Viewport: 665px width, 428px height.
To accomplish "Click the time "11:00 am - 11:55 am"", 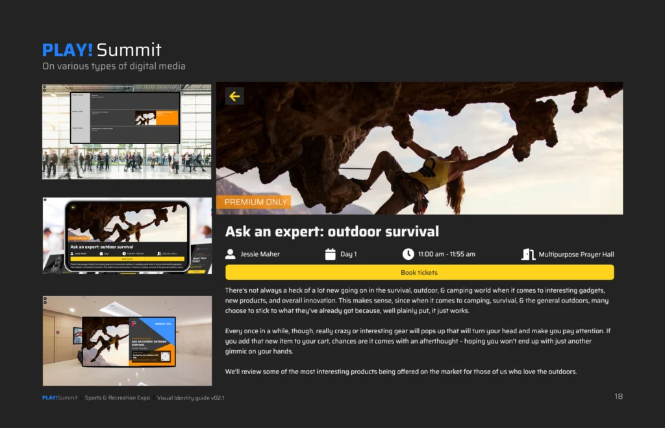I will pos(447,254).
